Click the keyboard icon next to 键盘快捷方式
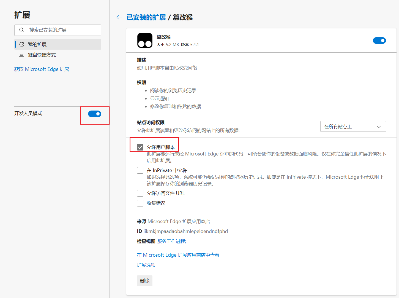This screenshot has width=399, height=298. tap(21, 55)
